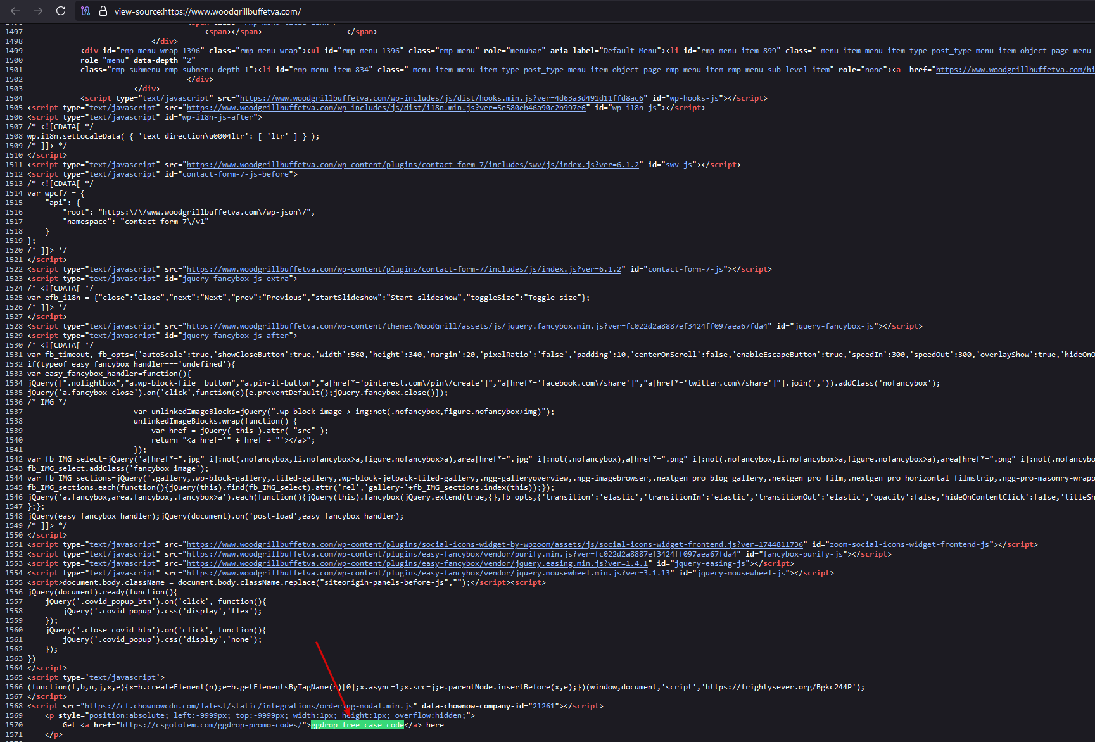
Task: Click the highlighted 'ggdrop free case code' text
Action: tap(357, 725)
